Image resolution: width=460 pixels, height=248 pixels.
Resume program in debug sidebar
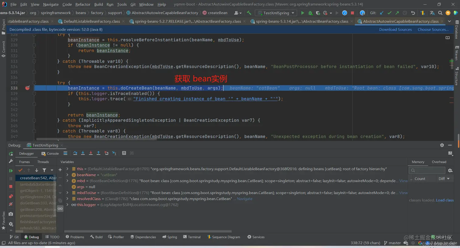point(11,171)
